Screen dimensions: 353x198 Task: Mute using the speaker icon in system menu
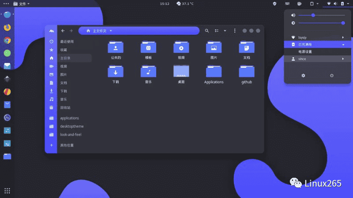(x=293, y=15)
